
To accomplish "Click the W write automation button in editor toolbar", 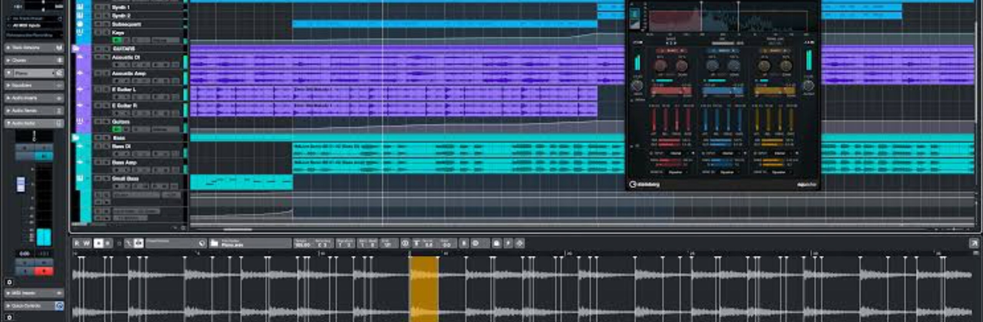I will (x=86, y=243).
